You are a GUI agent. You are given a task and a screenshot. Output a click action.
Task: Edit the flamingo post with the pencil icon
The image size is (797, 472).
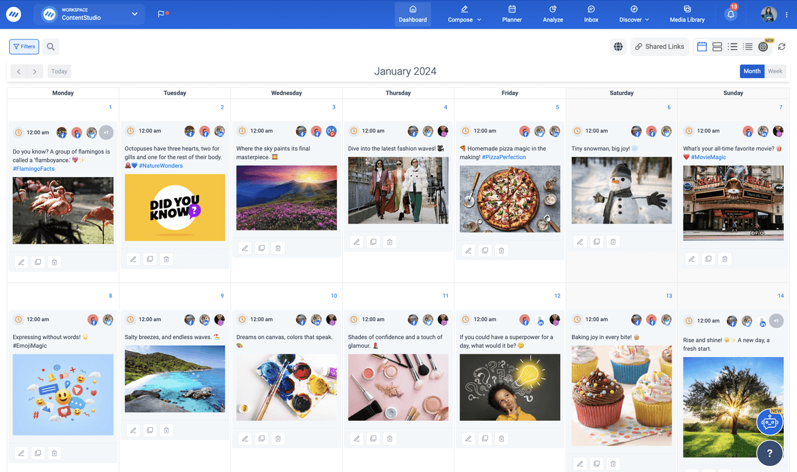click(x=21, y=262)
